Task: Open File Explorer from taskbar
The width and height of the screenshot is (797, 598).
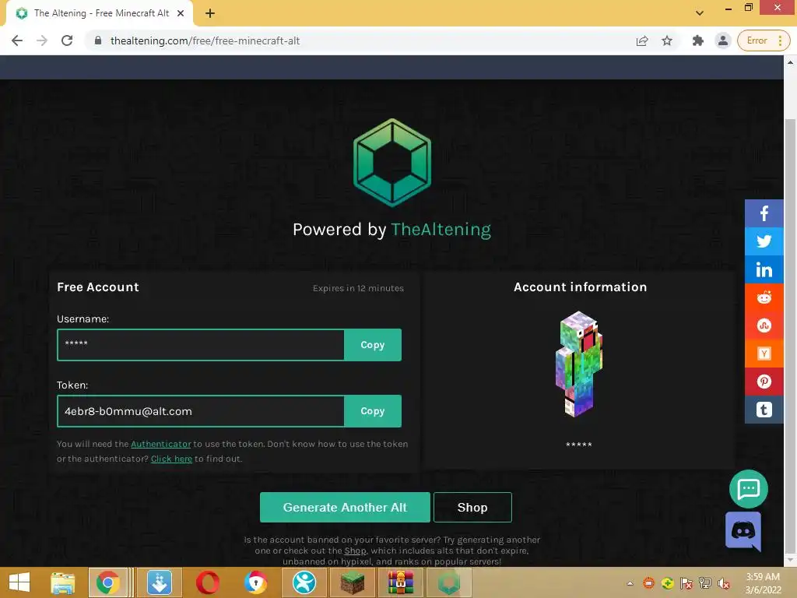Action: tap(63, 582)
